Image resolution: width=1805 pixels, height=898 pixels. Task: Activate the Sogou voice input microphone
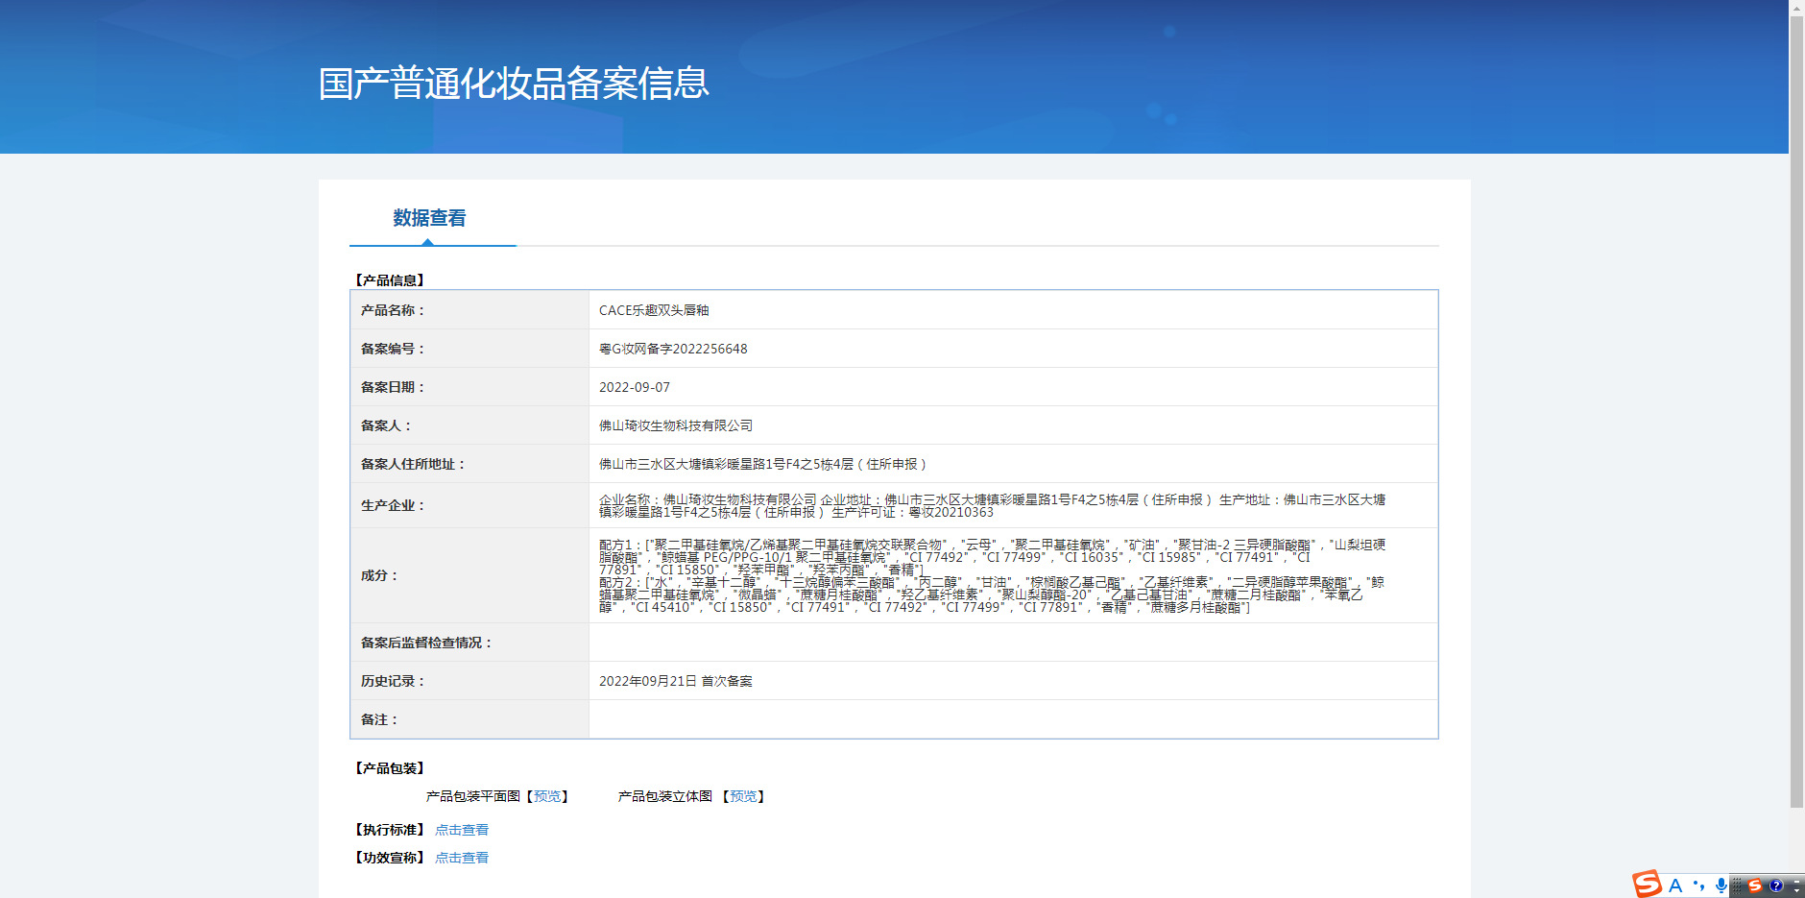pos(1721,886)
